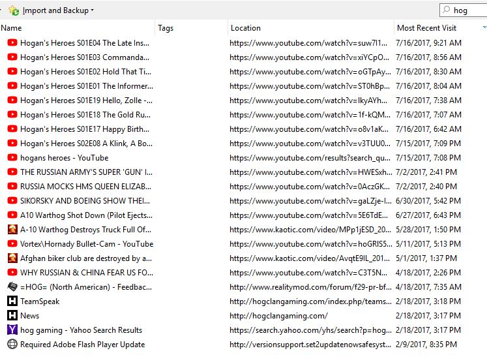Image resolution: width=487 pixels, height=355 pixels.
Task: Select the hogans heroes - YouTube entry
Action: [x=65, y=158]
